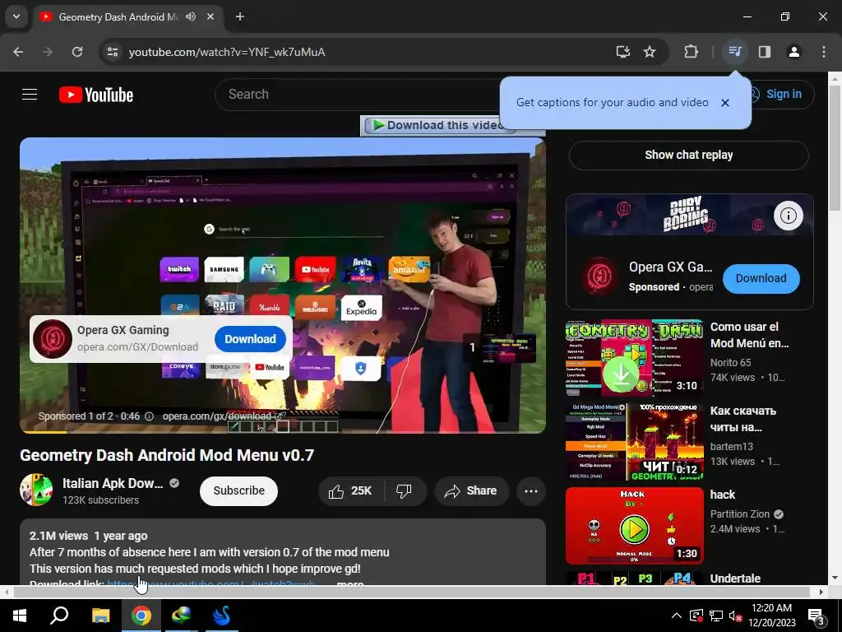This screenshot has height=632, width=842.
Task: Dismiss the captions tooltip with X
Action: 725,103
